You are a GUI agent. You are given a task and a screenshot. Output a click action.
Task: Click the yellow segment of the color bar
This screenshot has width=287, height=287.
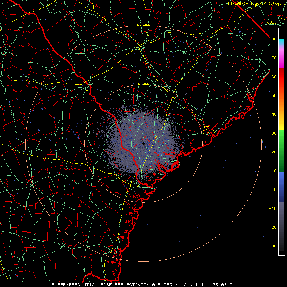[282, 125]
